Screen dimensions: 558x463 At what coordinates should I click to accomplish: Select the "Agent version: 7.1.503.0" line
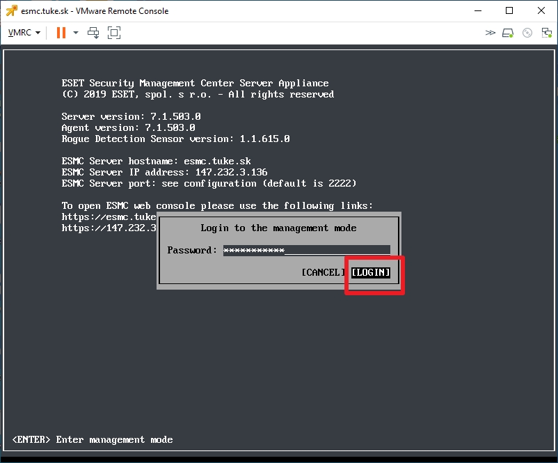128,127
